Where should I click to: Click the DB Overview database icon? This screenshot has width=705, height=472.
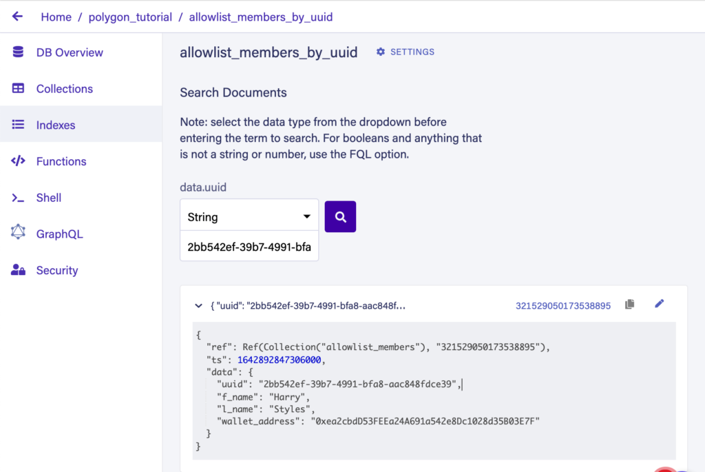(x=18, y=52)
